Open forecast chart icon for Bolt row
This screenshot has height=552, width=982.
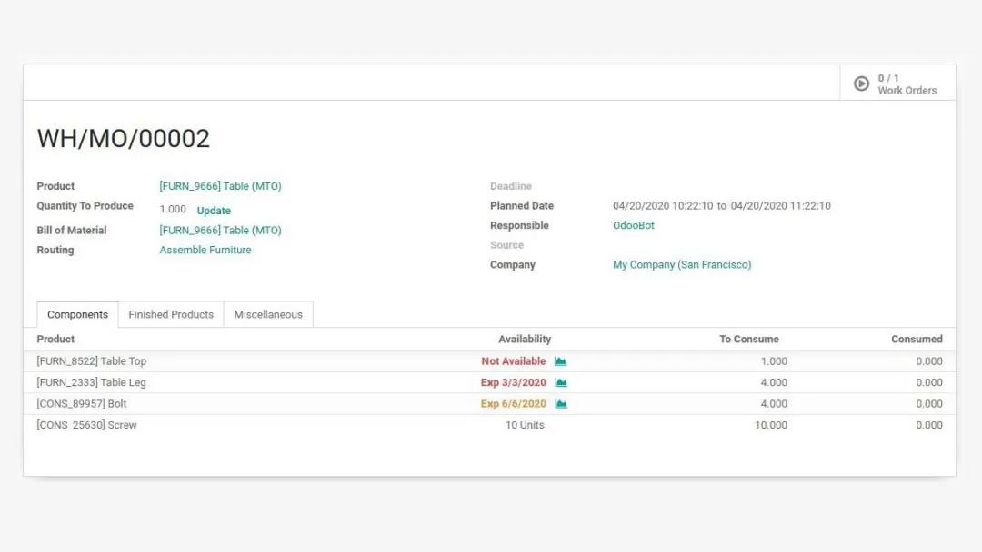(x=561, y=404)
